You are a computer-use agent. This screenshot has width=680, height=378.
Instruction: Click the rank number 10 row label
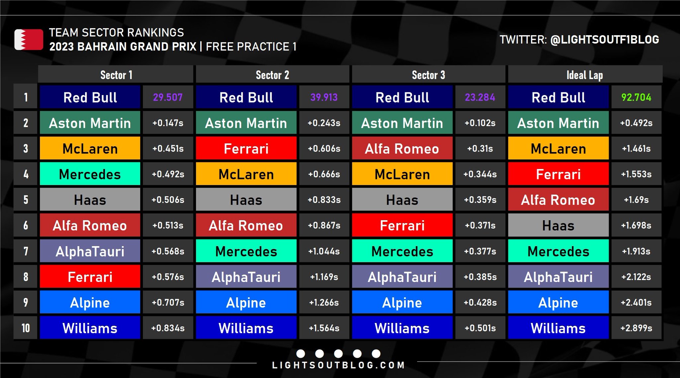pyautogui.click(x=26, y=328)
